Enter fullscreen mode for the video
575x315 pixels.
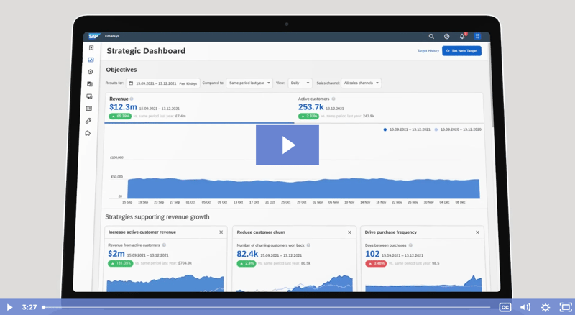tap(566, 307)
